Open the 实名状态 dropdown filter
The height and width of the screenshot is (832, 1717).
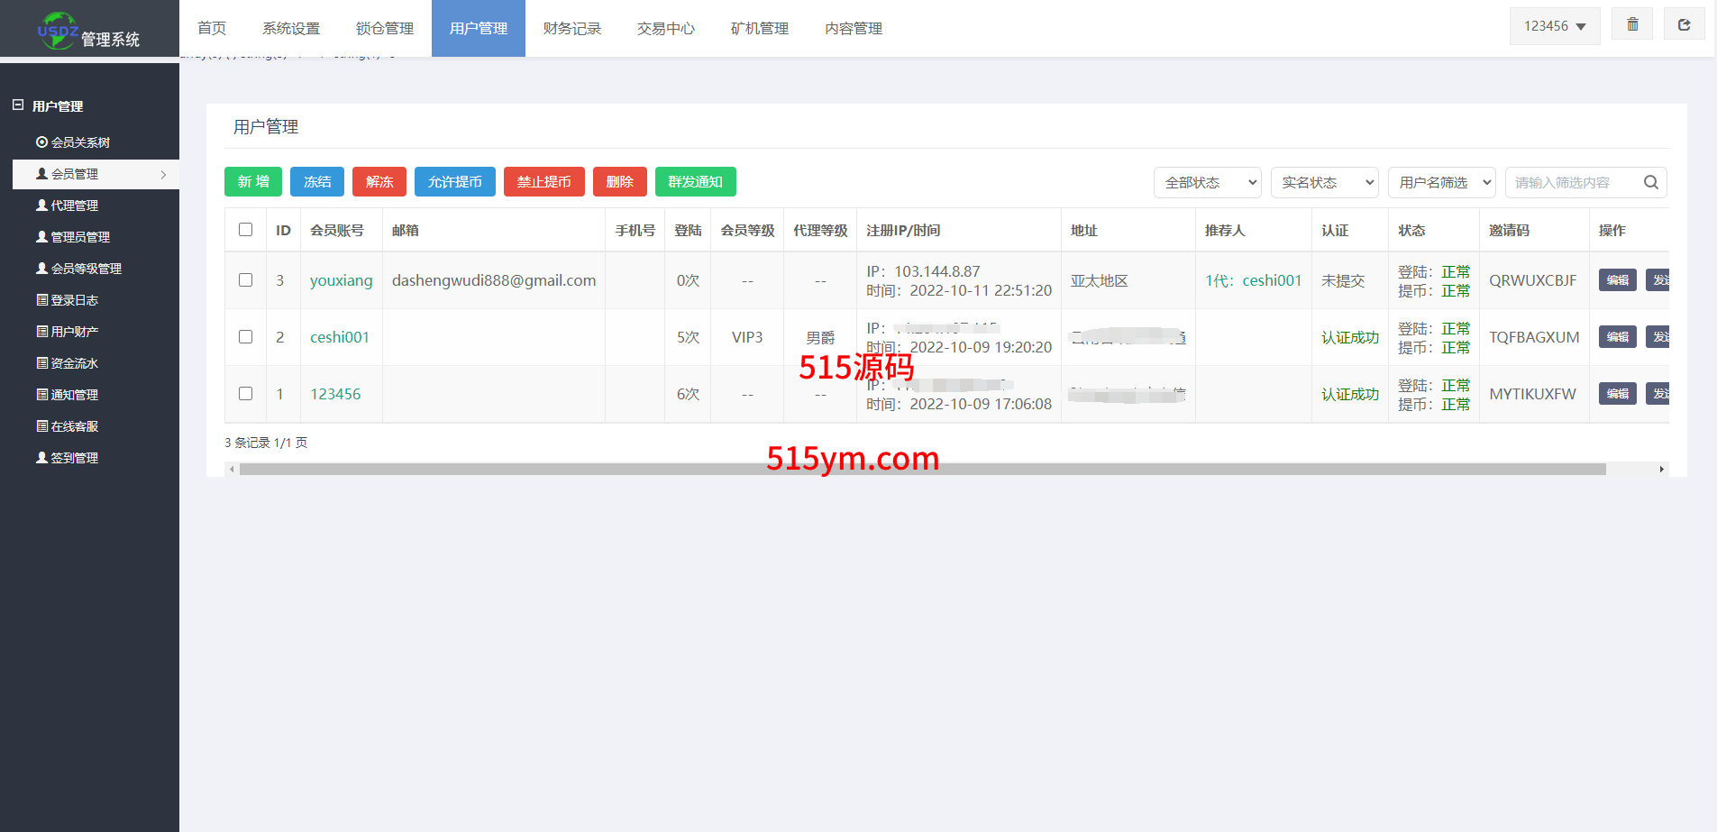coord(1324,182)
